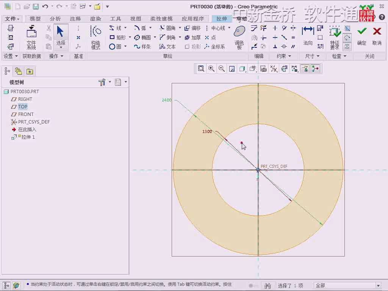Choose the coincident constraint icon
Image resolution: width=388 pixels, height=291 pixels.
point(284,47)
